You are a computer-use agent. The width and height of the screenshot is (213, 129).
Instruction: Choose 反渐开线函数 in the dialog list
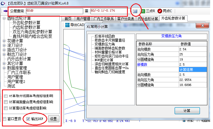[105, 36]
